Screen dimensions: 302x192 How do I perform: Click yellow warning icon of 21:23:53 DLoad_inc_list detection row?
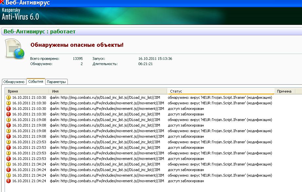pyautogui.click(x=9, y=142)
